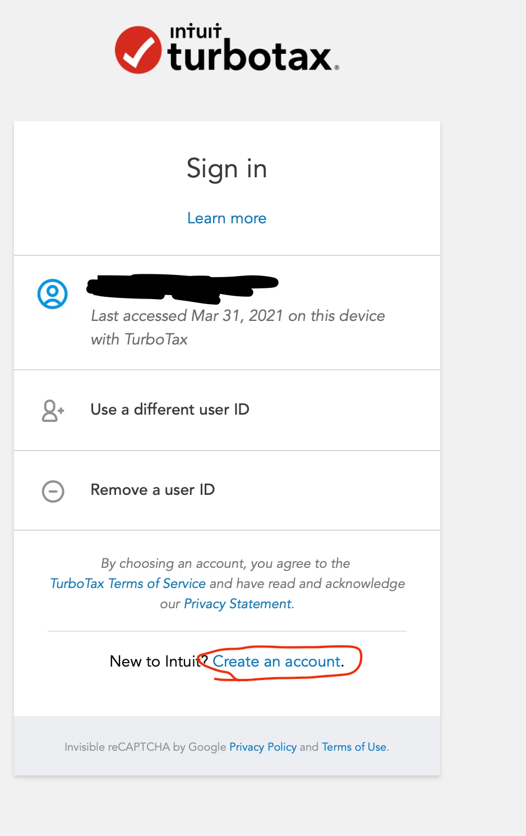The height and width of the screenshot is (836, 526).
Task: Choose the saved account with redacted ID
Action: point(227,313)
